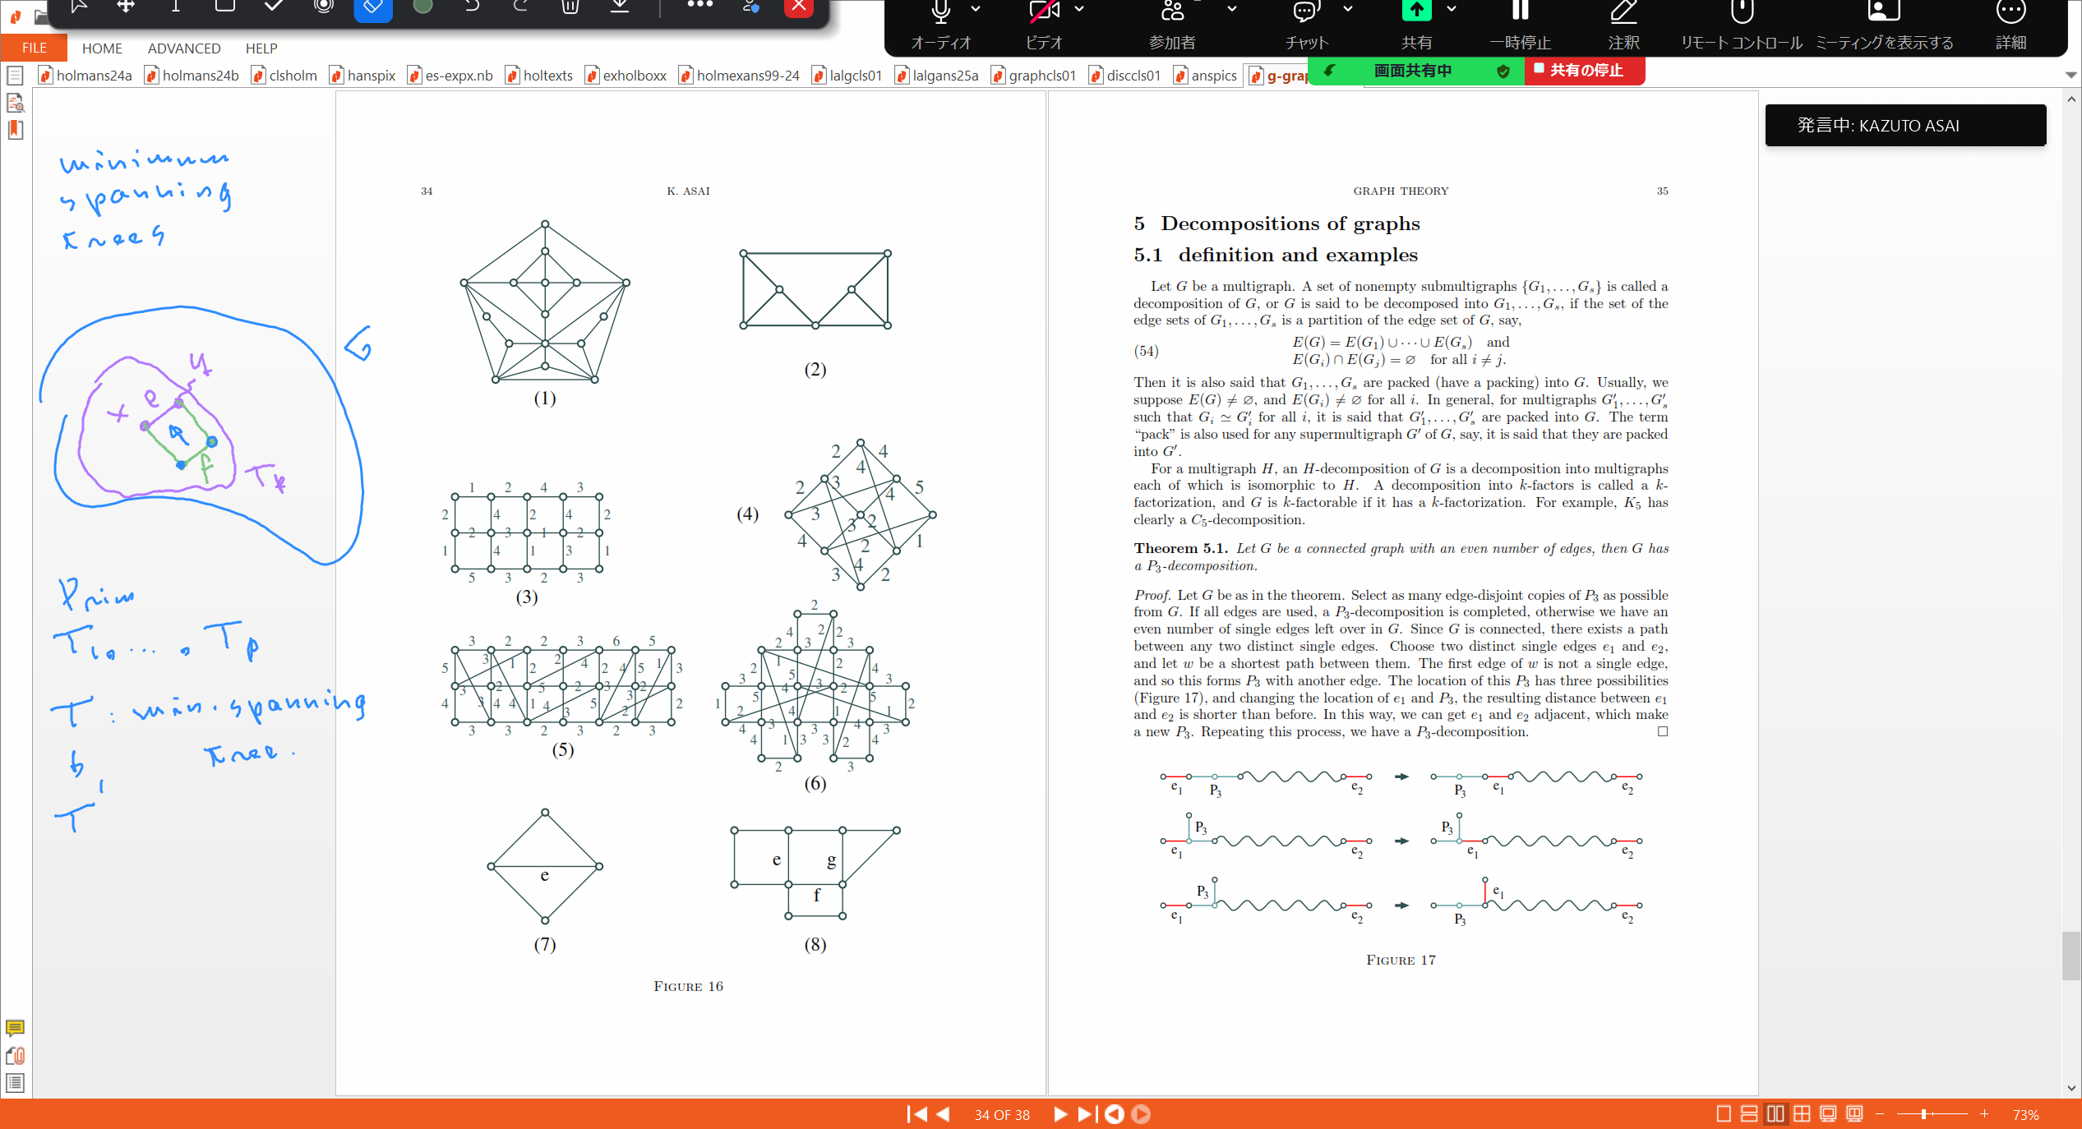
Task: Redo the annotation
Action: (x=521, y=7)
